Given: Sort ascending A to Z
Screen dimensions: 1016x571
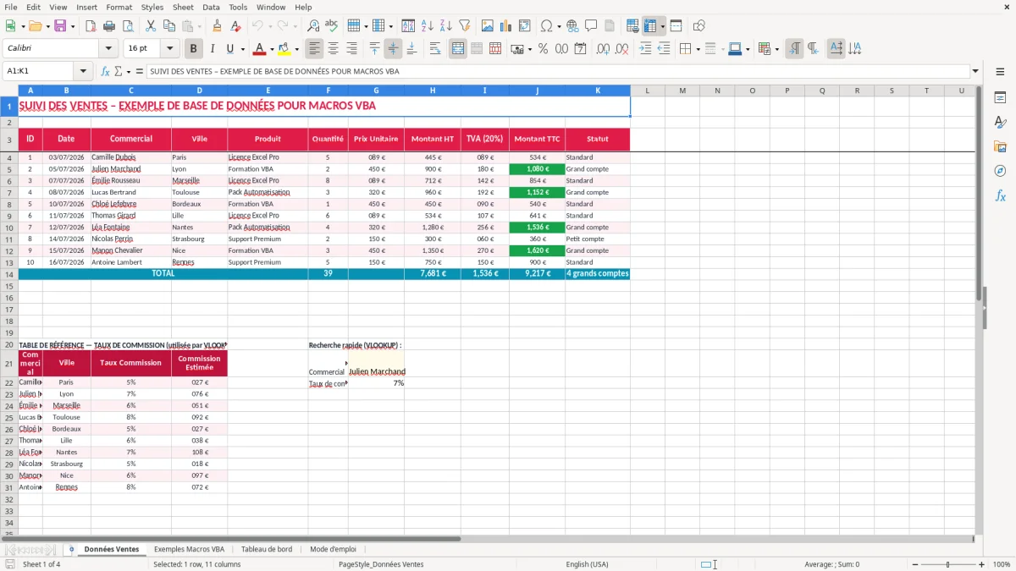Looking at the screenshot, I should [428, 26].
